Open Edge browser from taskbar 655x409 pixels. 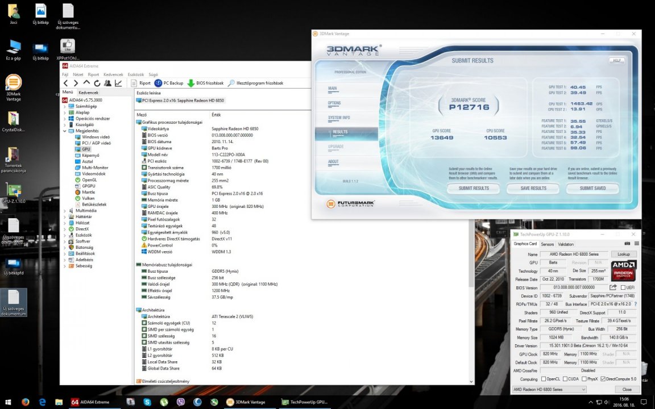coord(42,402)
